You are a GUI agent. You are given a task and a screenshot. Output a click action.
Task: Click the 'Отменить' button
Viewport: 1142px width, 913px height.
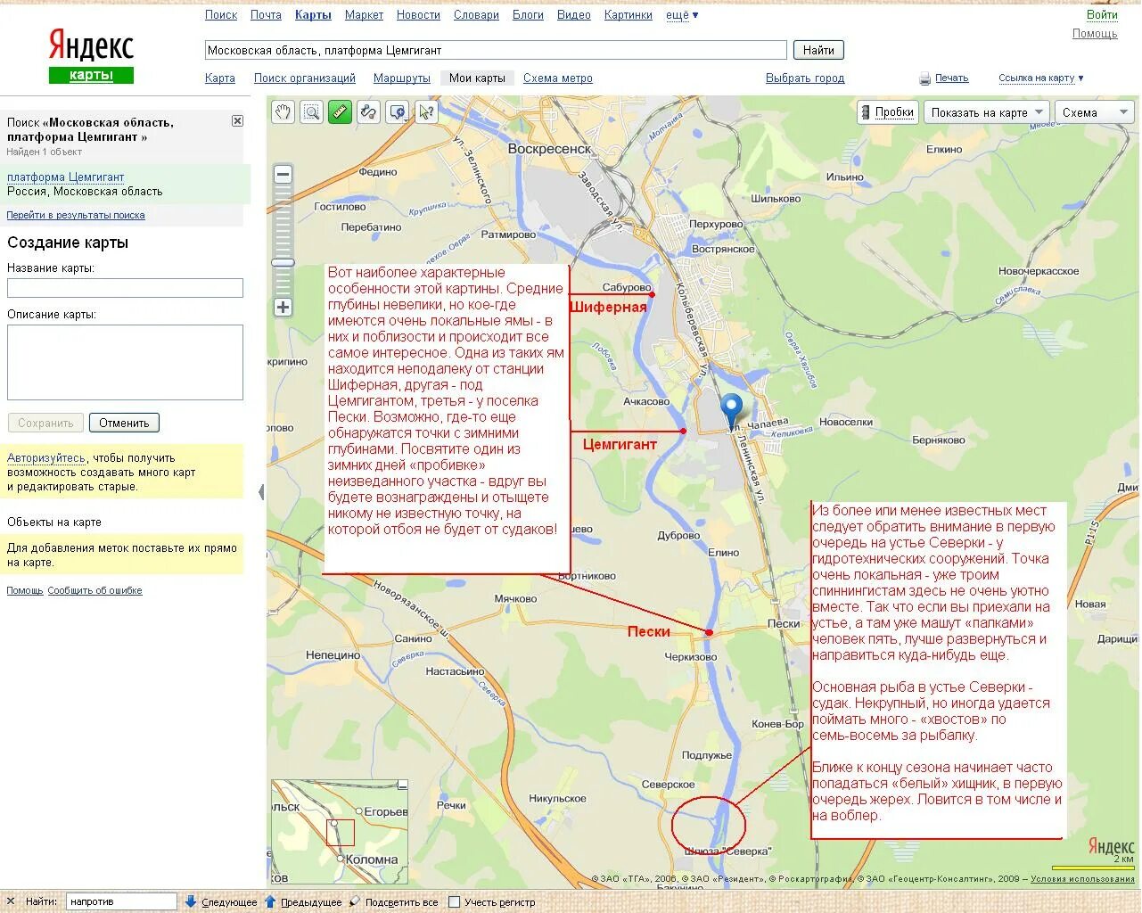pyautogui.click(x=124, y=423)
